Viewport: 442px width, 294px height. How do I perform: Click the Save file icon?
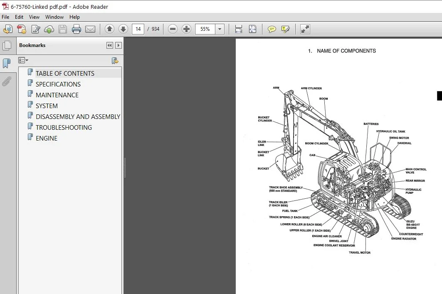63,29
